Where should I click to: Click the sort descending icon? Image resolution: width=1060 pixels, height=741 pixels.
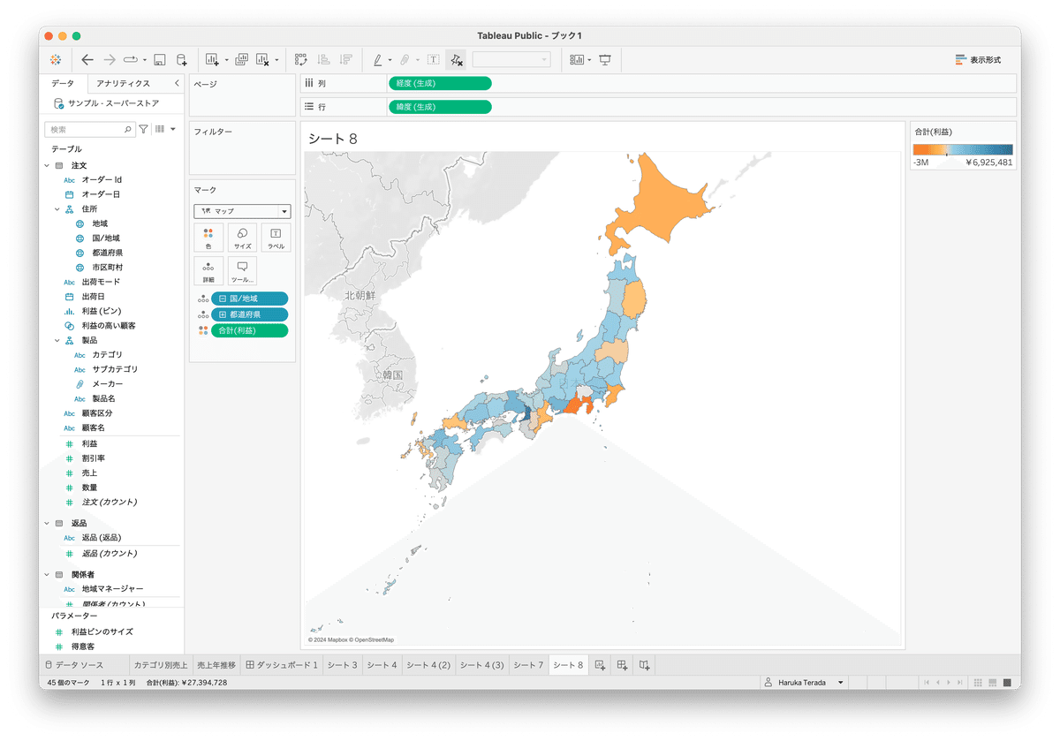[x=345, y=59]
